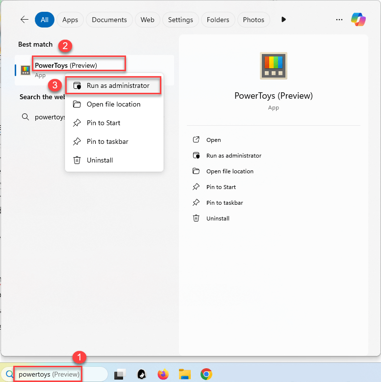
Task: Open File Explorer from the taskbar
Action: click(184, 375)
